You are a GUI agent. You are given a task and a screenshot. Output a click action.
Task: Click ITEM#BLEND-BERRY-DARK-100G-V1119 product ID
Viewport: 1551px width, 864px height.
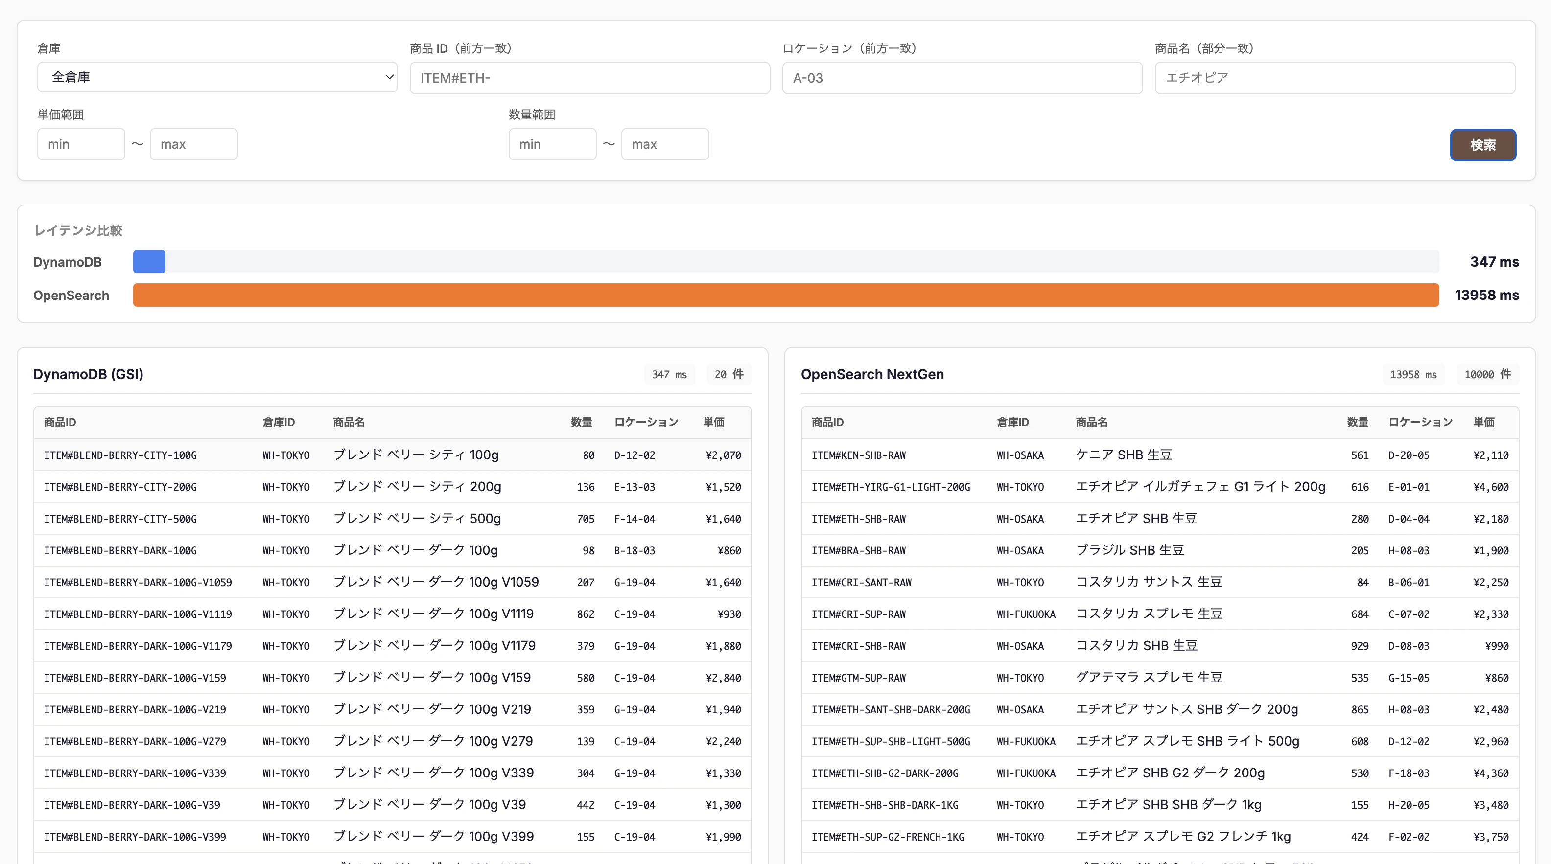pyautogui.click(x=138, y=614)
